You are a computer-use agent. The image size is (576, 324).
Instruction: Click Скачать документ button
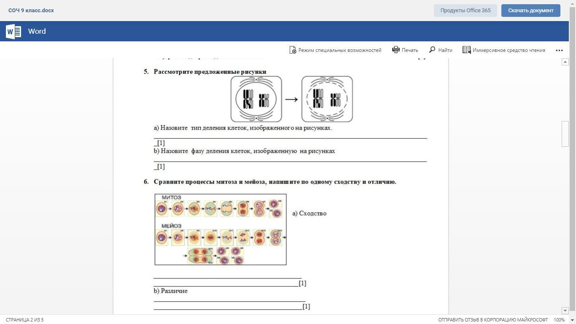click(x=530, y=11)
